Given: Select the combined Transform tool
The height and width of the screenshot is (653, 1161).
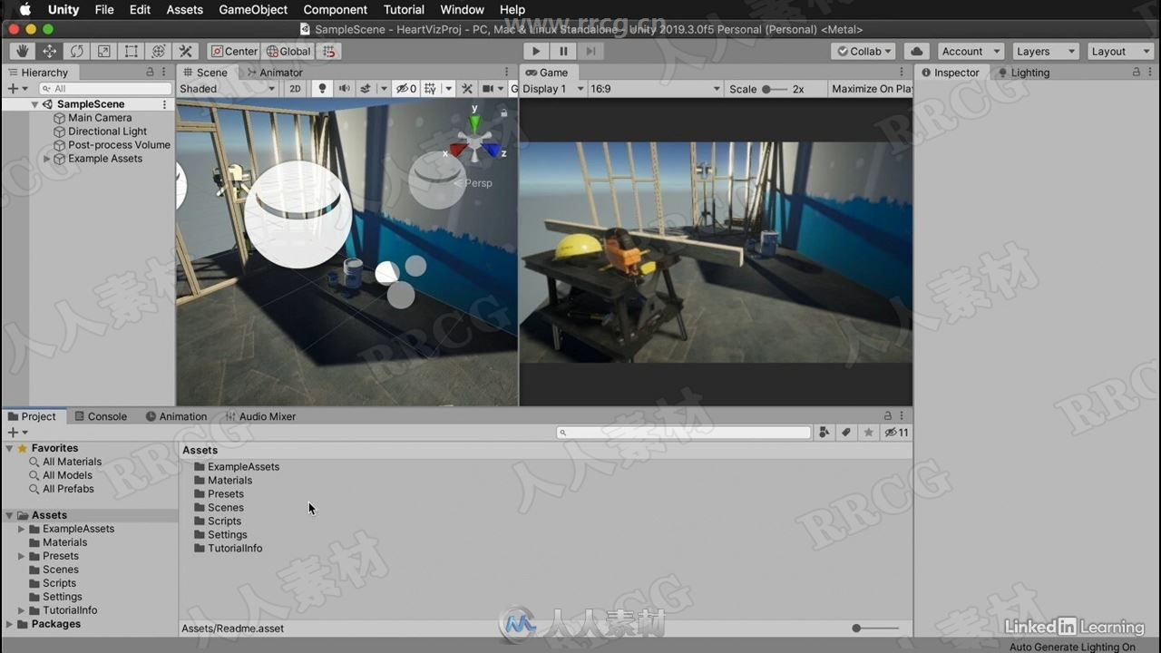Looking at the screenshot, I should 158,52.
